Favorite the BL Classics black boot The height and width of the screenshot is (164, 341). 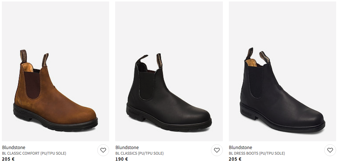click(x=216, y=150)
